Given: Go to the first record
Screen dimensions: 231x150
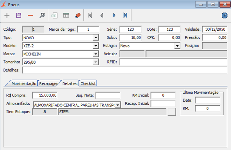Looking at the screenshot, I should (x=90, y=15).
